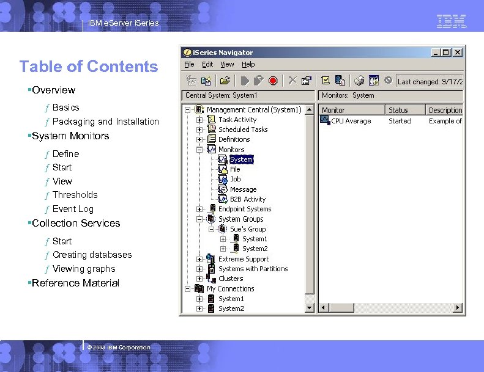Click the System Groups tree icon
Viewport: 484px width, 372px height.
point(211,219)
